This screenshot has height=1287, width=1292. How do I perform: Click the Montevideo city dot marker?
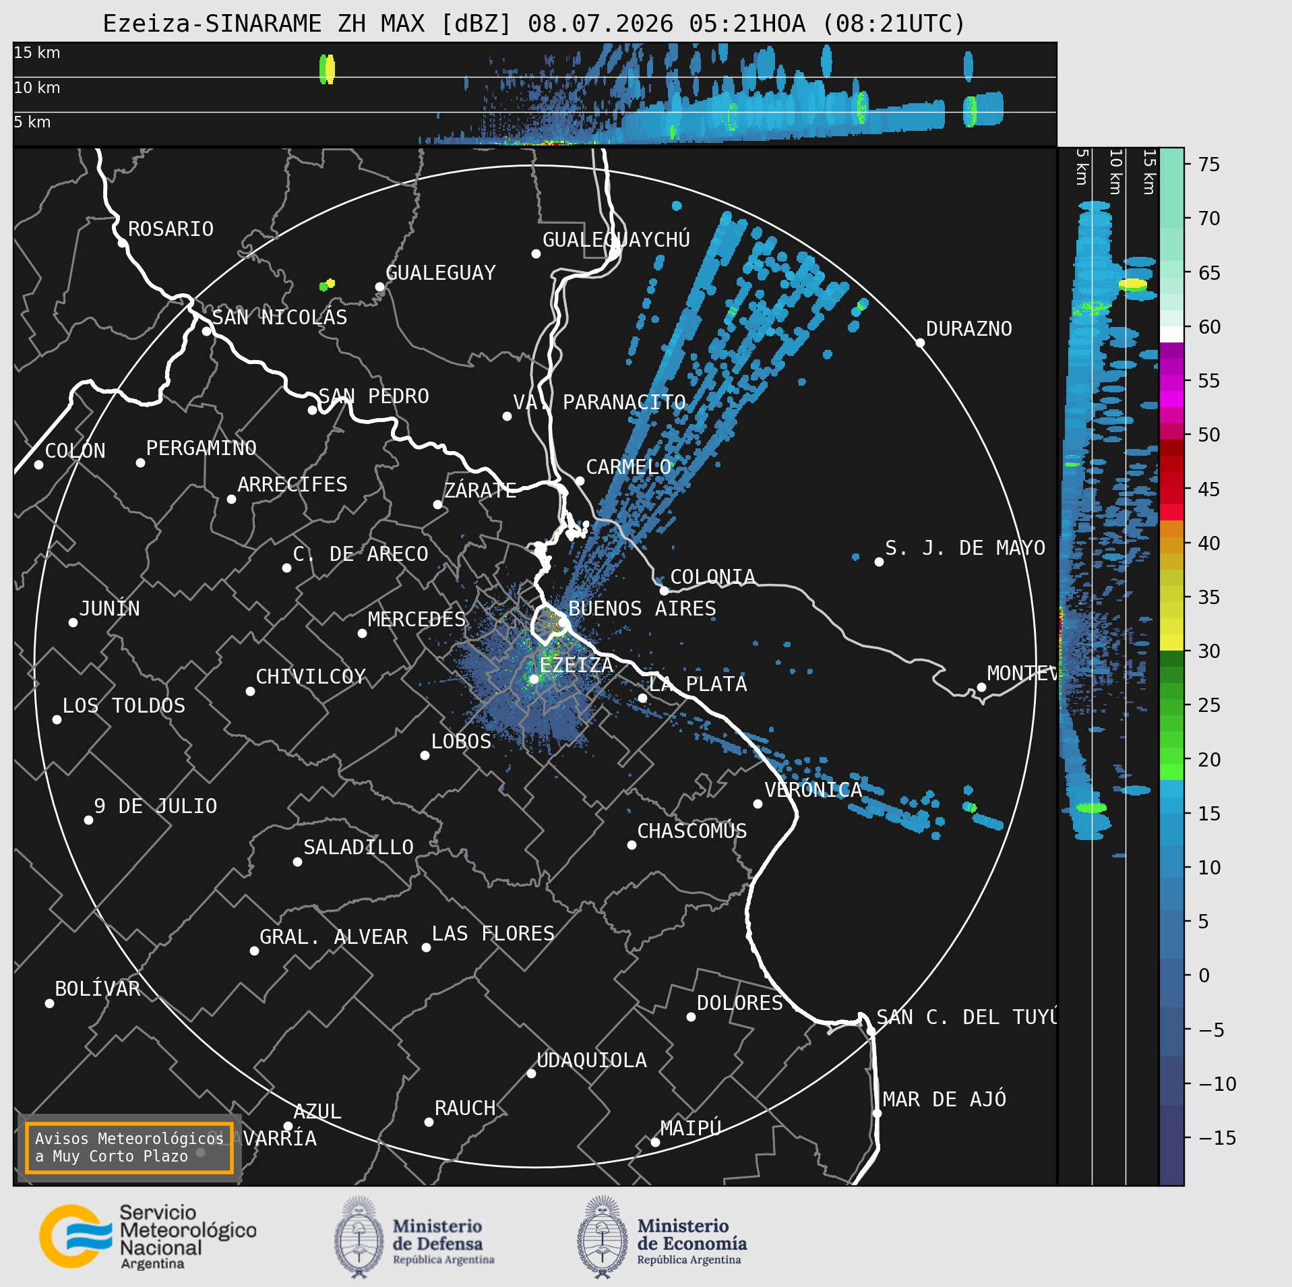[x=981, y=687]
